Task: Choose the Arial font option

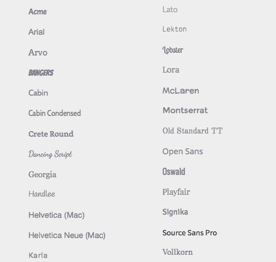Action: click(37, 32)
